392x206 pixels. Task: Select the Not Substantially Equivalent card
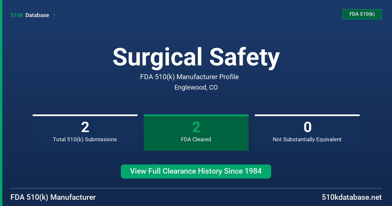pos(307,132)
